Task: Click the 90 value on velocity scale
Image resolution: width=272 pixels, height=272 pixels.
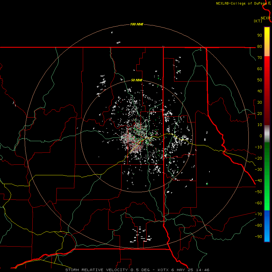Action: (x=260, y=35)
